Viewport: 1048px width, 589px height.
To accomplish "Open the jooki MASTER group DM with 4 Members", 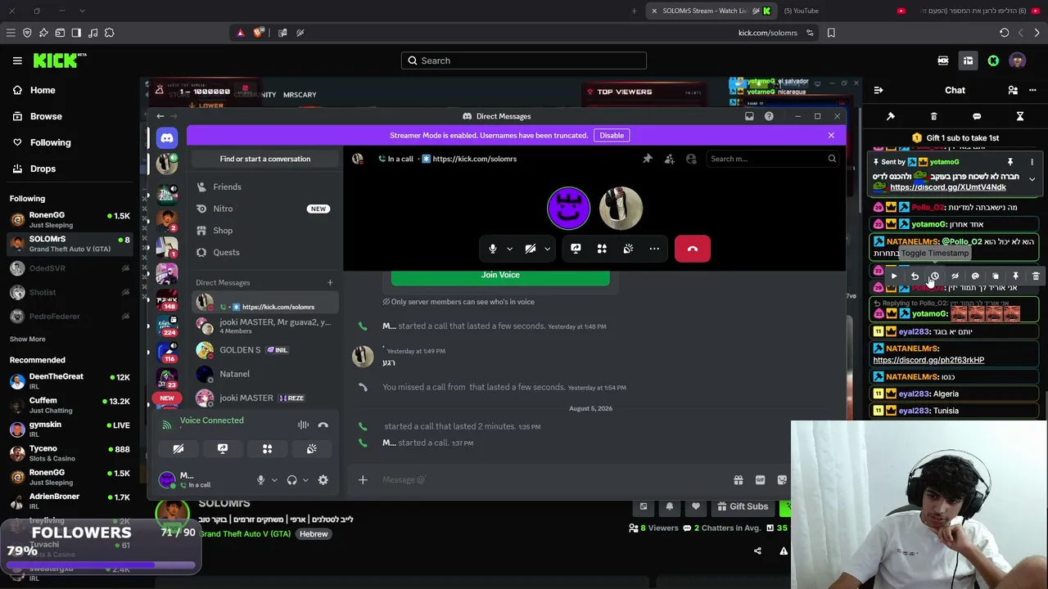I will (x=265, y=326).
